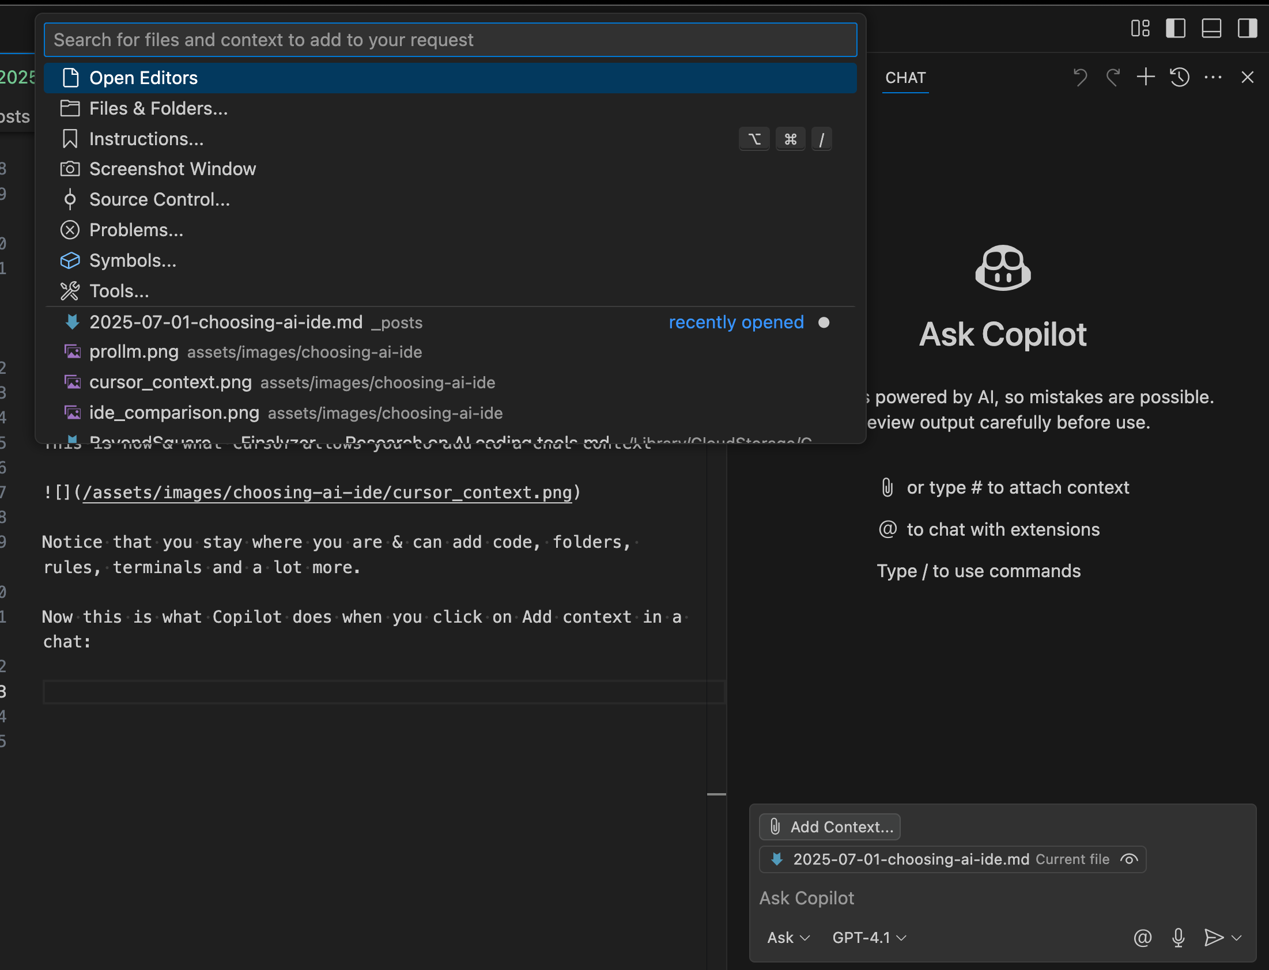Choose Problems... from the list

click(x=450, y=230)
